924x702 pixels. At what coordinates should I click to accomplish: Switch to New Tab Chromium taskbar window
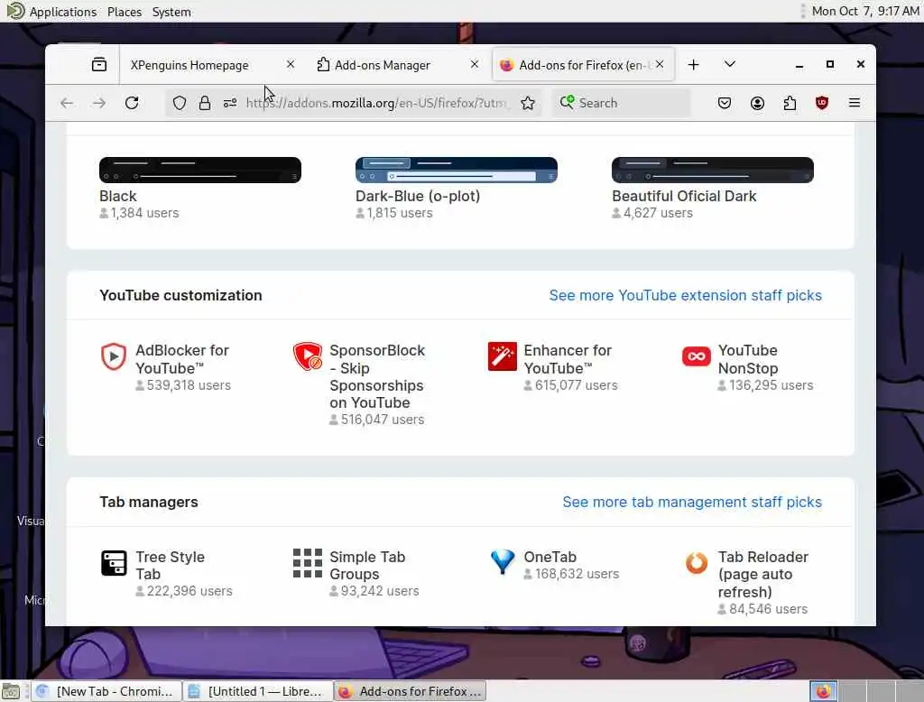106,691
